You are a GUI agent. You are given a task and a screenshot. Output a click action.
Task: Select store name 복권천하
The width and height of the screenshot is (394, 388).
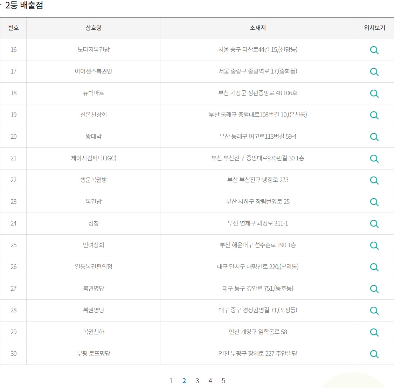[x=94, y=332]
